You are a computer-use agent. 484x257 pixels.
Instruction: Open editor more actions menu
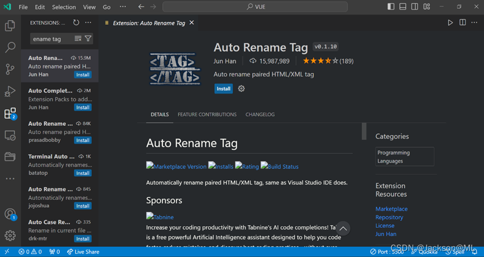(x=474, y=22)
